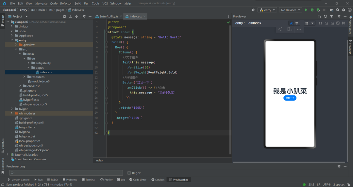Screen dimensions: 353x187
Task: Toggle the previewer inspector eye icon
Action: pyautogui.click(x=291, y=23)
